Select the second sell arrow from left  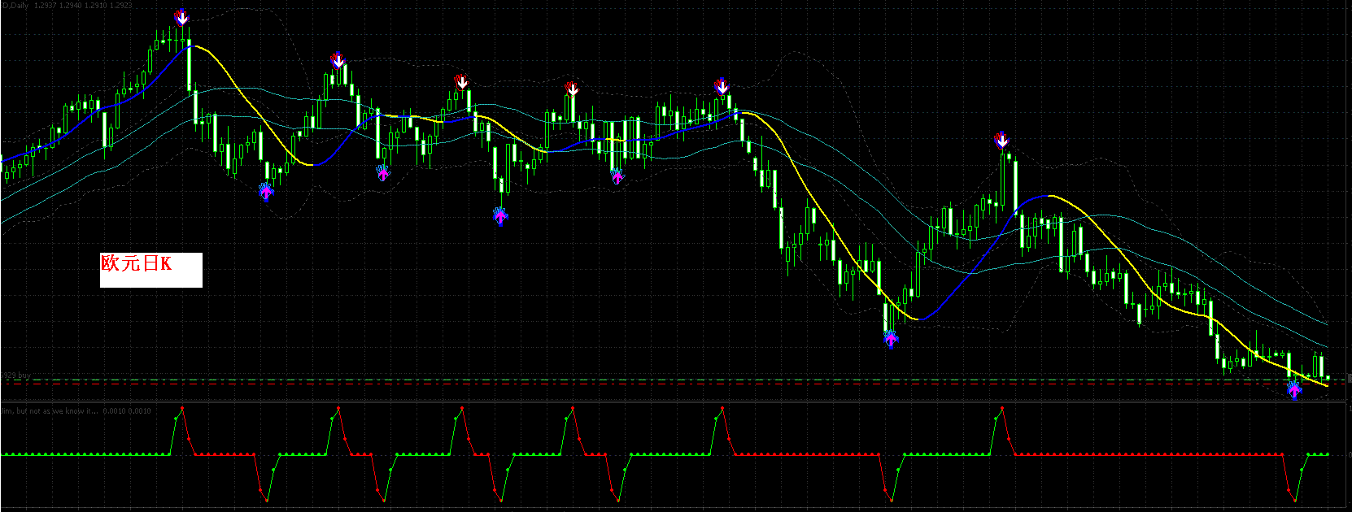[338, 60]
